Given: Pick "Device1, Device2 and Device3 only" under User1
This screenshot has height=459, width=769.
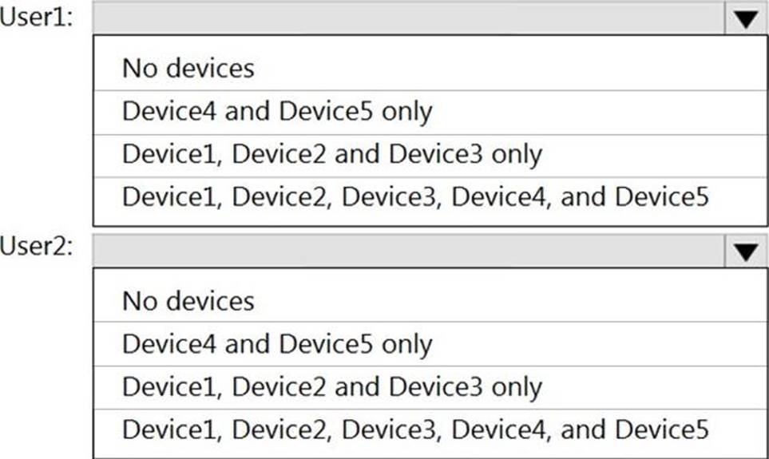Looking at the screenshot, I should point(331,153).
